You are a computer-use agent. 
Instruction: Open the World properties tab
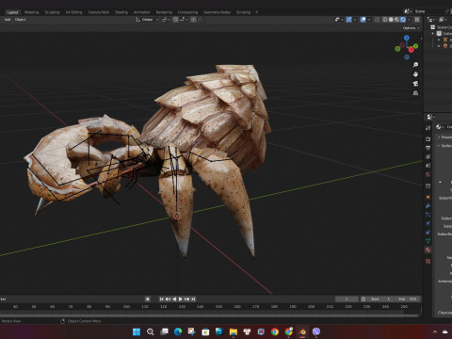point(428,174)
